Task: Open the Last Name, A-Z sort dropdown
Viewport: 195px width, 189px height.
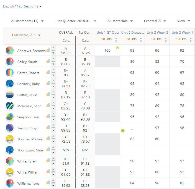Action: tap(26, 35)
